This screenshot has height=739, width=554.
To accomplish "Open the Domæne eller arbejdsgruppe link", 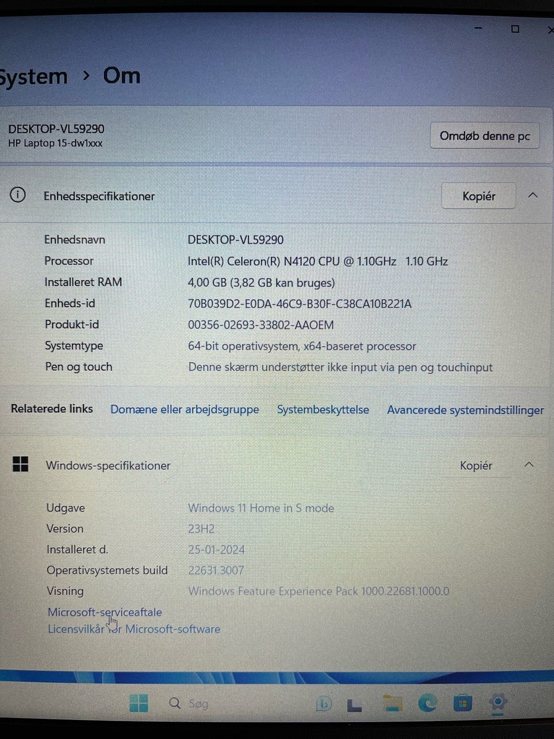I will [x=185, y=409].
